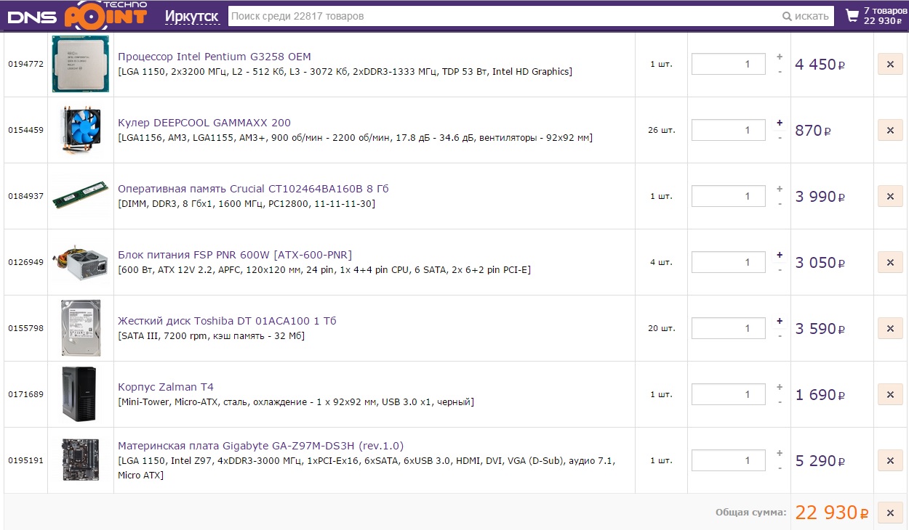Remove Crucial RAM from cart

pyautogui.click(x=890, y=196)
